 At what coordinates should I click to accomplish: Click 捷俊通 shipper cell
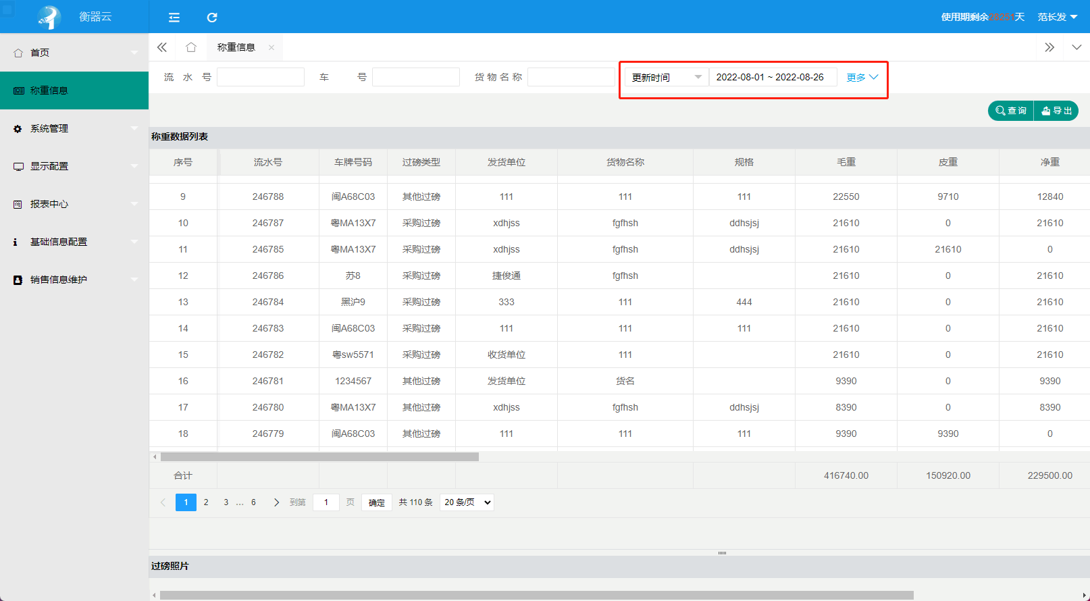507,276
